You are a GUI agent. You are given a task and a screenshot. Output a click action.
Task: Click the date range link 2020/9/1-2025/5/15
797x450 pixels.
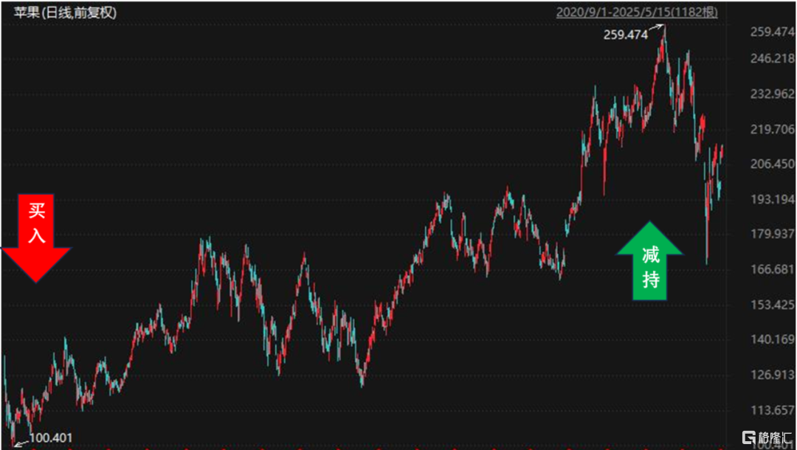(636, 12)
